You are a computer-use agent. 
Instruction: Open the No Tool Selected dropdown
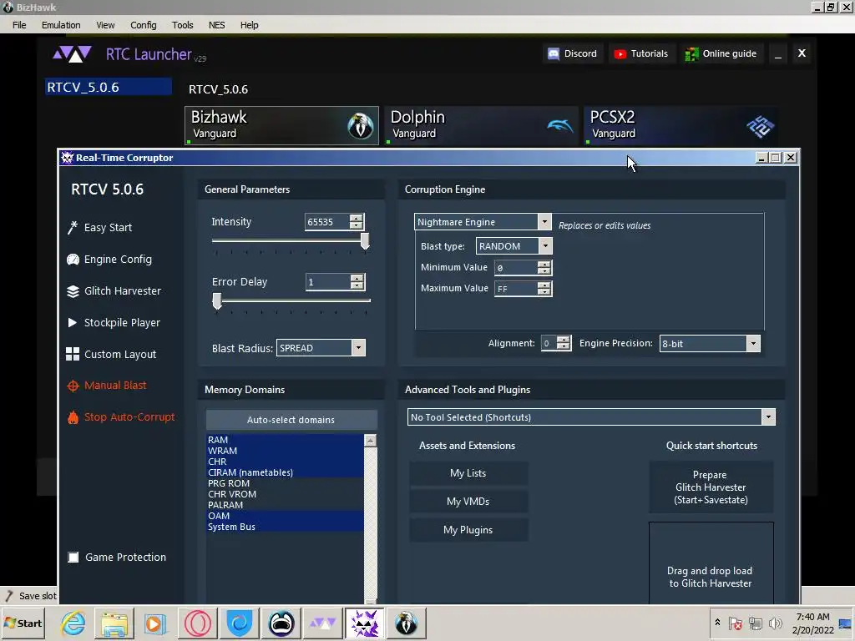coord(768,417)
